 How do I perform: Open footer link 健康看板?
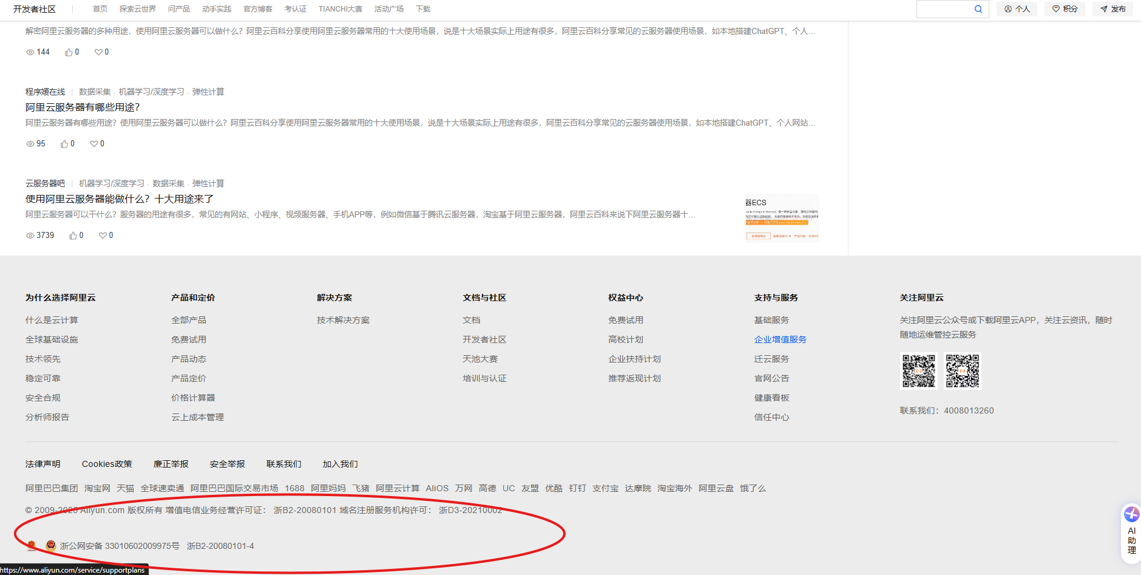click(x=771, y=398)
